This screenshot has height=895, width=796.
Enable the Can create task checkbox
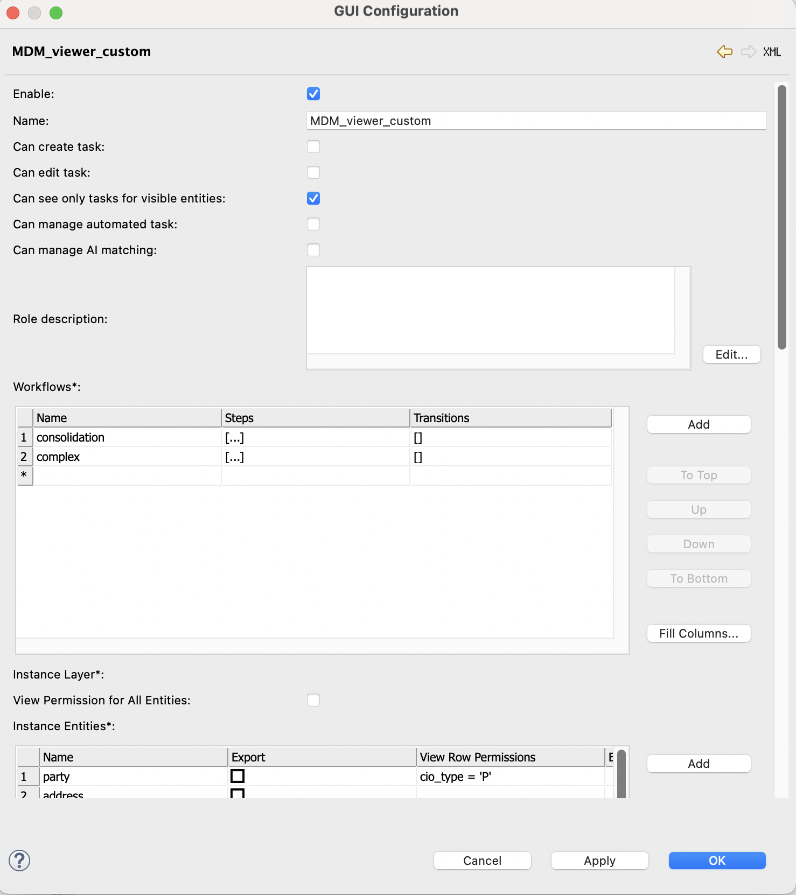coord(313,146)
